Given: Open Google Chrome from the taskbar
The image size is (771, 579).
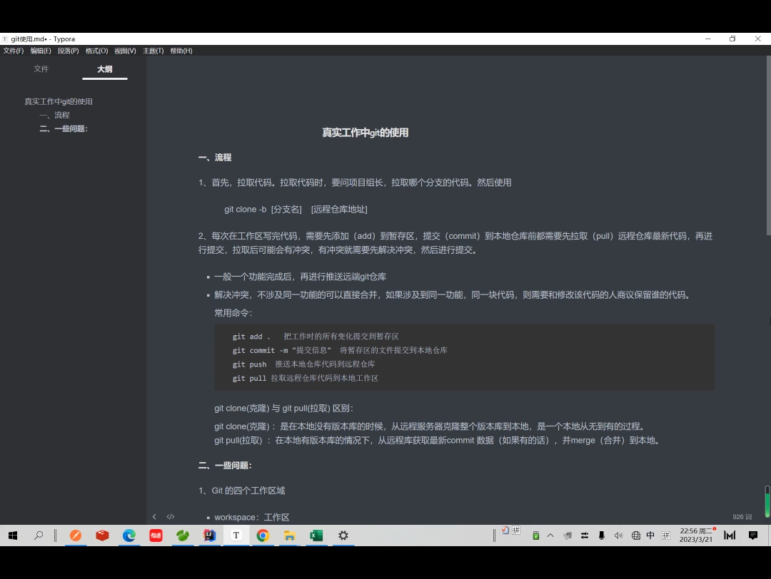Looking at the screenshot, I should [263, 536].
